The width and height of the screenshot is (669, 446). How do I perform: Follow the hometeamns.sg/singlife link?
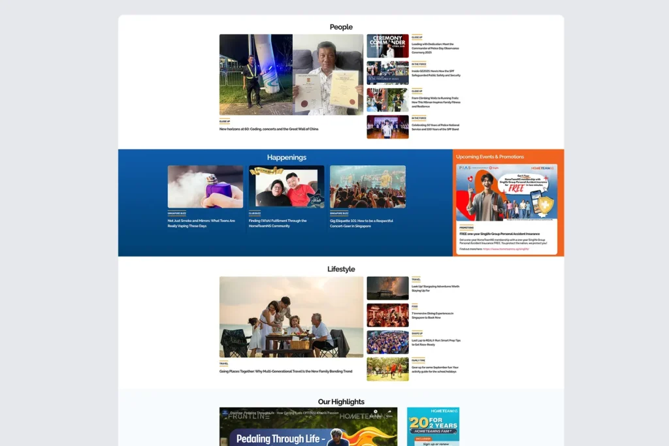click(506, 249)
